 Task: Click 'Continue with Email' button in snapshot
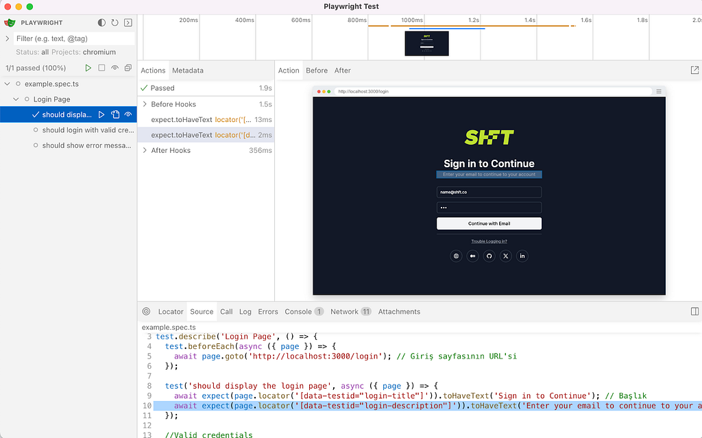(489, 223)
